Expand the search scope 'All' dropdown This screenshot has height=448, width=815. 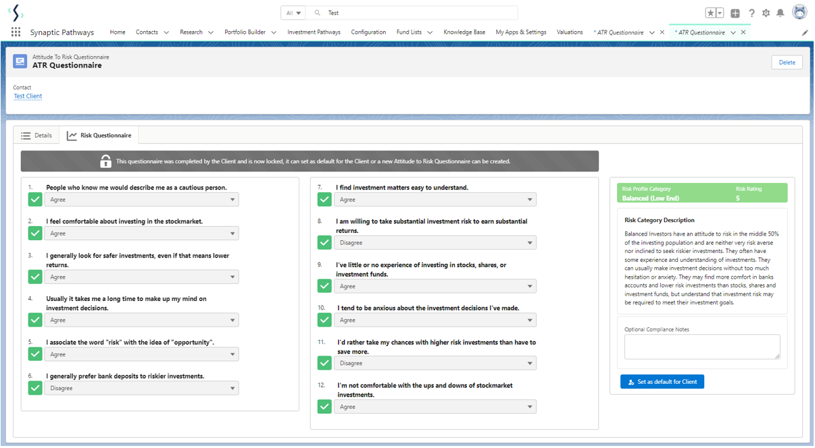293,13
